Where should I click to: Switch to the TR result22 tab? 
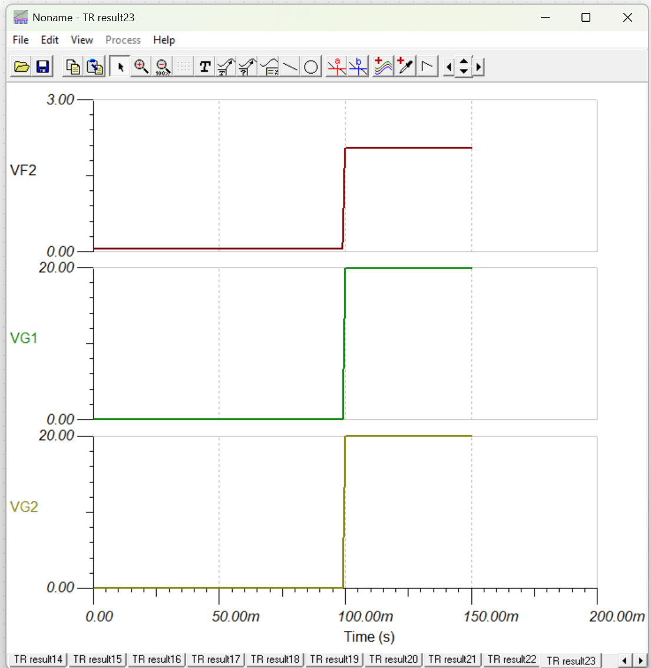[512, 659]
